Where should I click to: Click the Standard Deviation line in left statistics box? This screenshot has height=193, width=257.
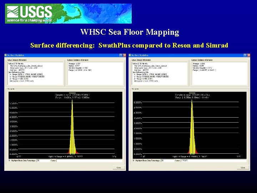point(78,68)
